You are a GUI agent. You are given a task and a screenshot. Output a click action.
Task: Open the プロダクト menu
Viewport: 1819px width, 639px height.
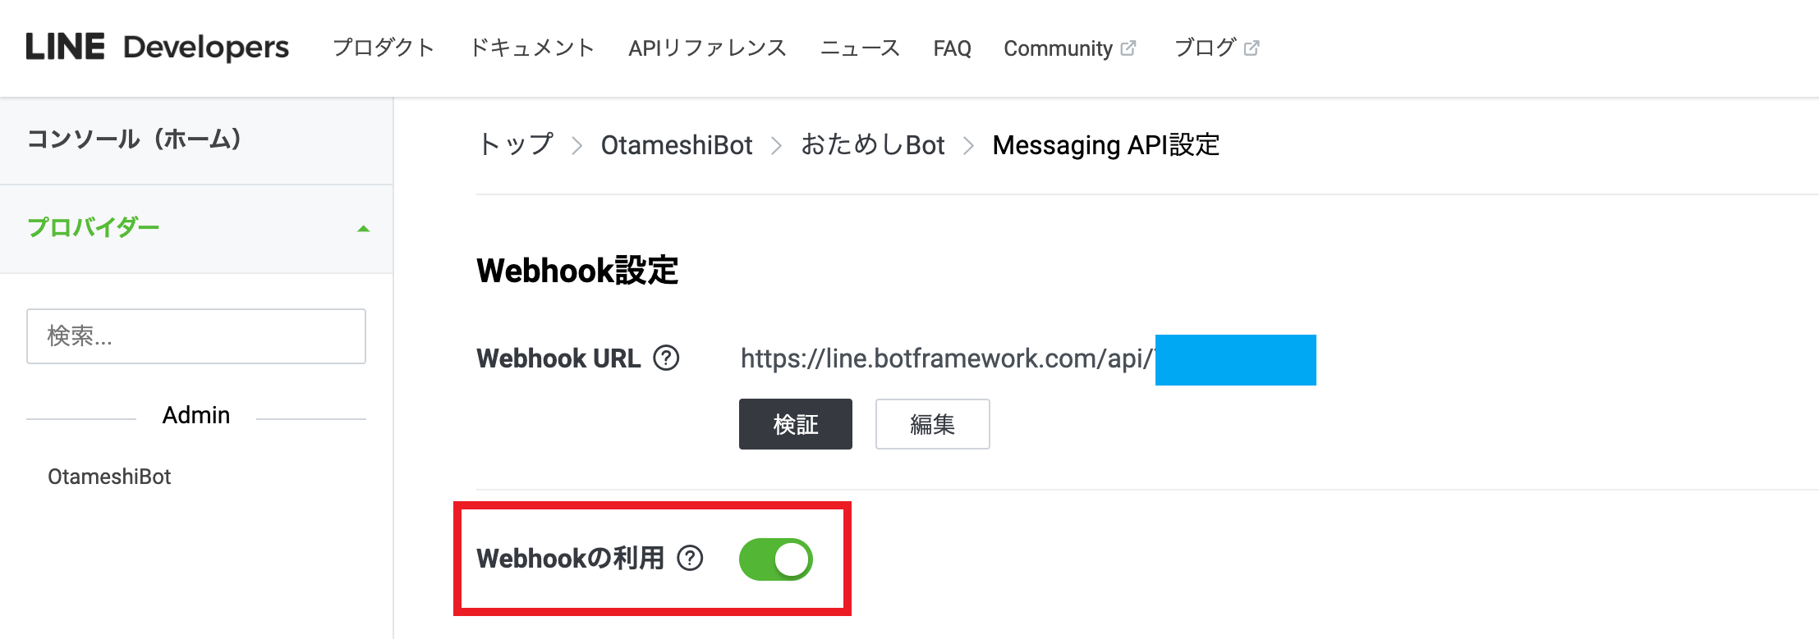click(x=383, y=48)
